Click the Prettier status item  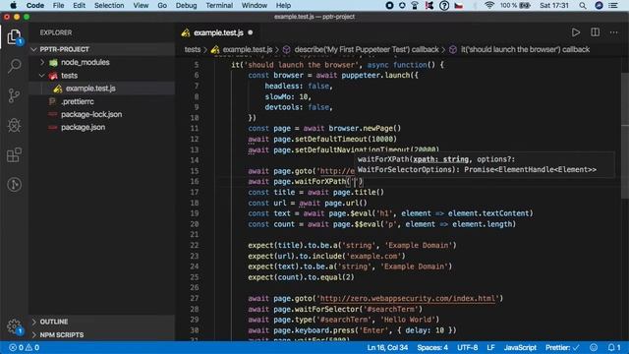(562, 347)
